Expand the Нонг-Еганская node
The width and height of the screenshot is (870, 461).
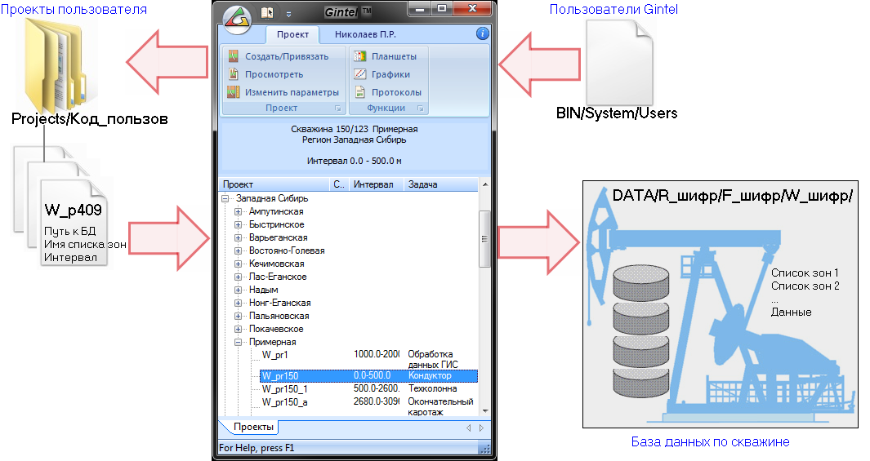238,303
